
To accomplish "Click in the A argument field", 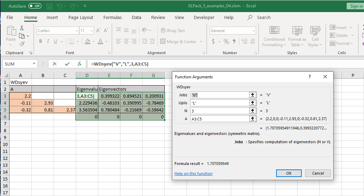I will (x=220, y=119).
